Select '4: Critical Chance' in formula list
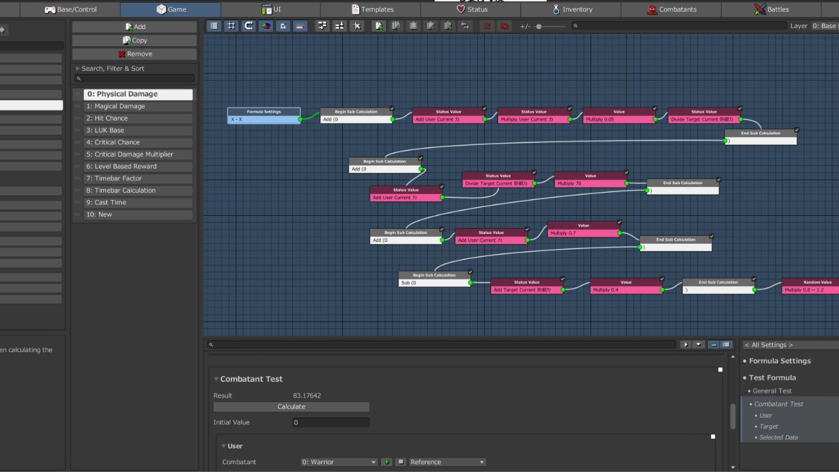Image resolution: width=839 pixels, height=472 pixels. [x=138, y=142]
